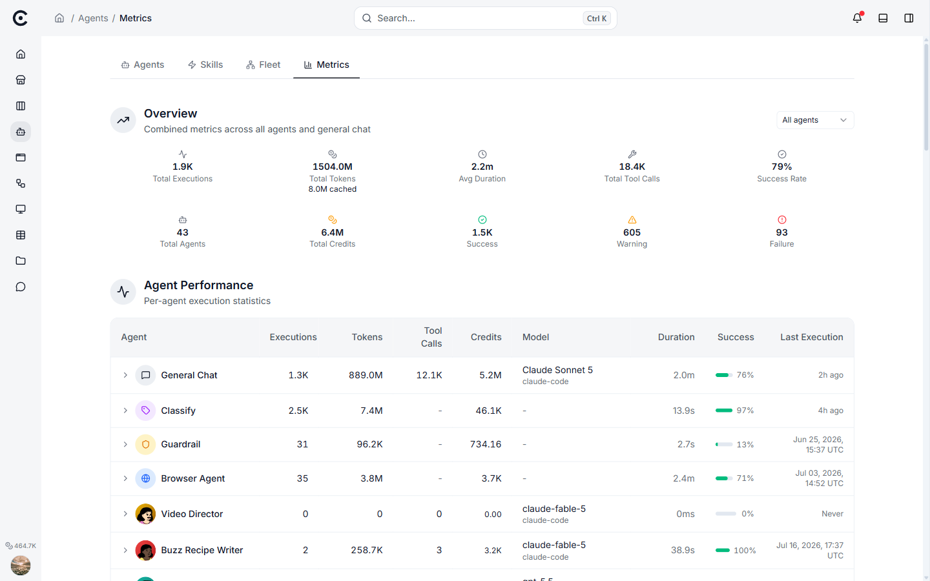Viewport: 930px width, 581px height.
Task: Open the chat bubble icon in sidebar
Action: tap(21, 287)
